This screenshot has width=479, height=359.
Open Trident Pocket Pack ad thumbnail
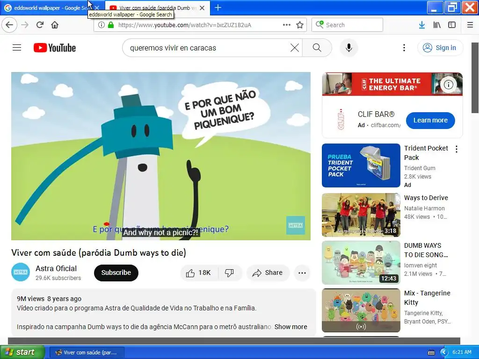[361, 165]
